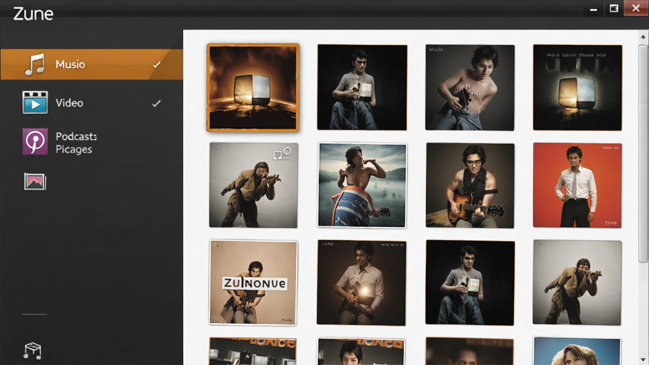
Task: Click the scrollbar down arrow
Action: (643, 360)
